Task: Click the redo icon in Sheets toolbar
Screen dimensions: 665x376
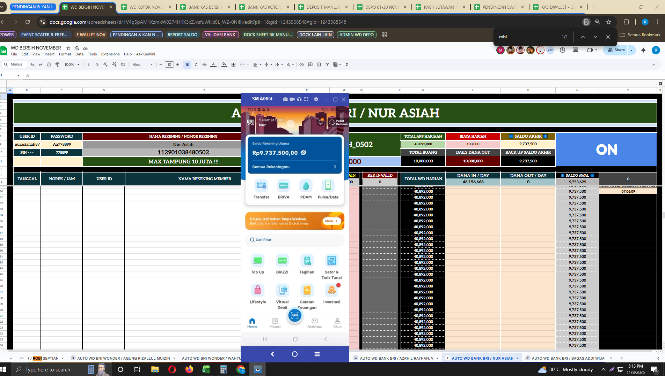Action: 41,64
